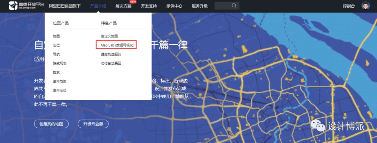This screenshot has width=377, height=143.
Task: Open Map Lab (数据可视化)
Action: click(116, 45)
